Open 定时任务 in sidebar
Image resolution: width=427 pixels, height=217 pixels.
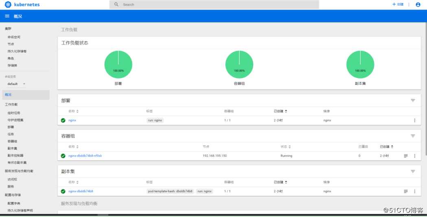[14, 113]
